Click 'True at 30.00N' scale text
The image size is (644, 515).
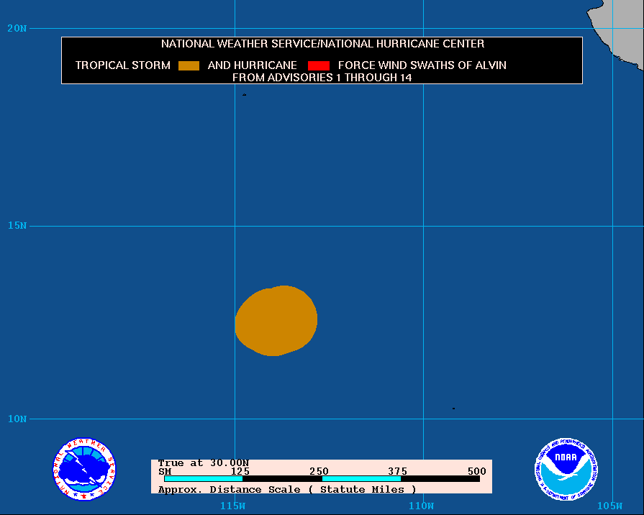click(x=204, y=463)
